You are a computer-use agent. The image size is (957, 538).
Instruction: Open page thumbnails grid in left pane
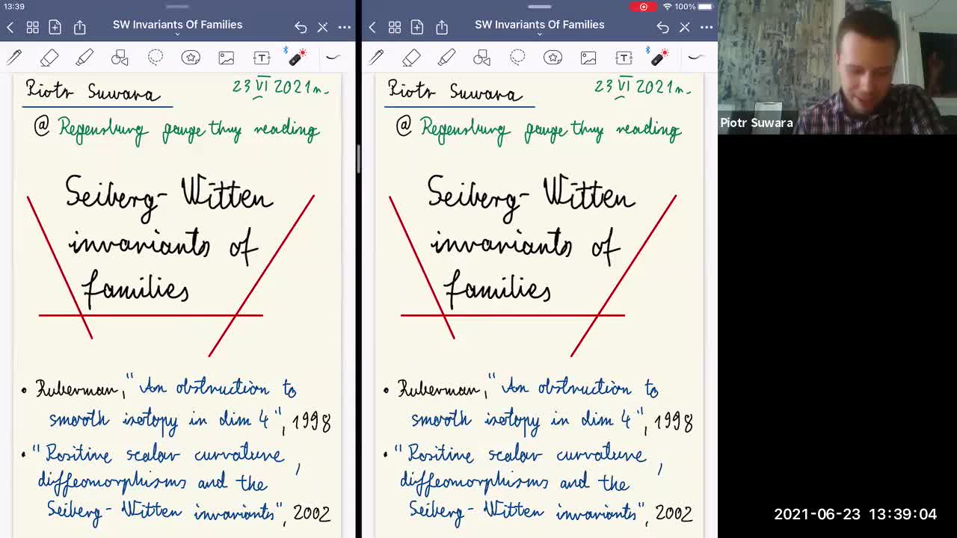tap(32, 28)
